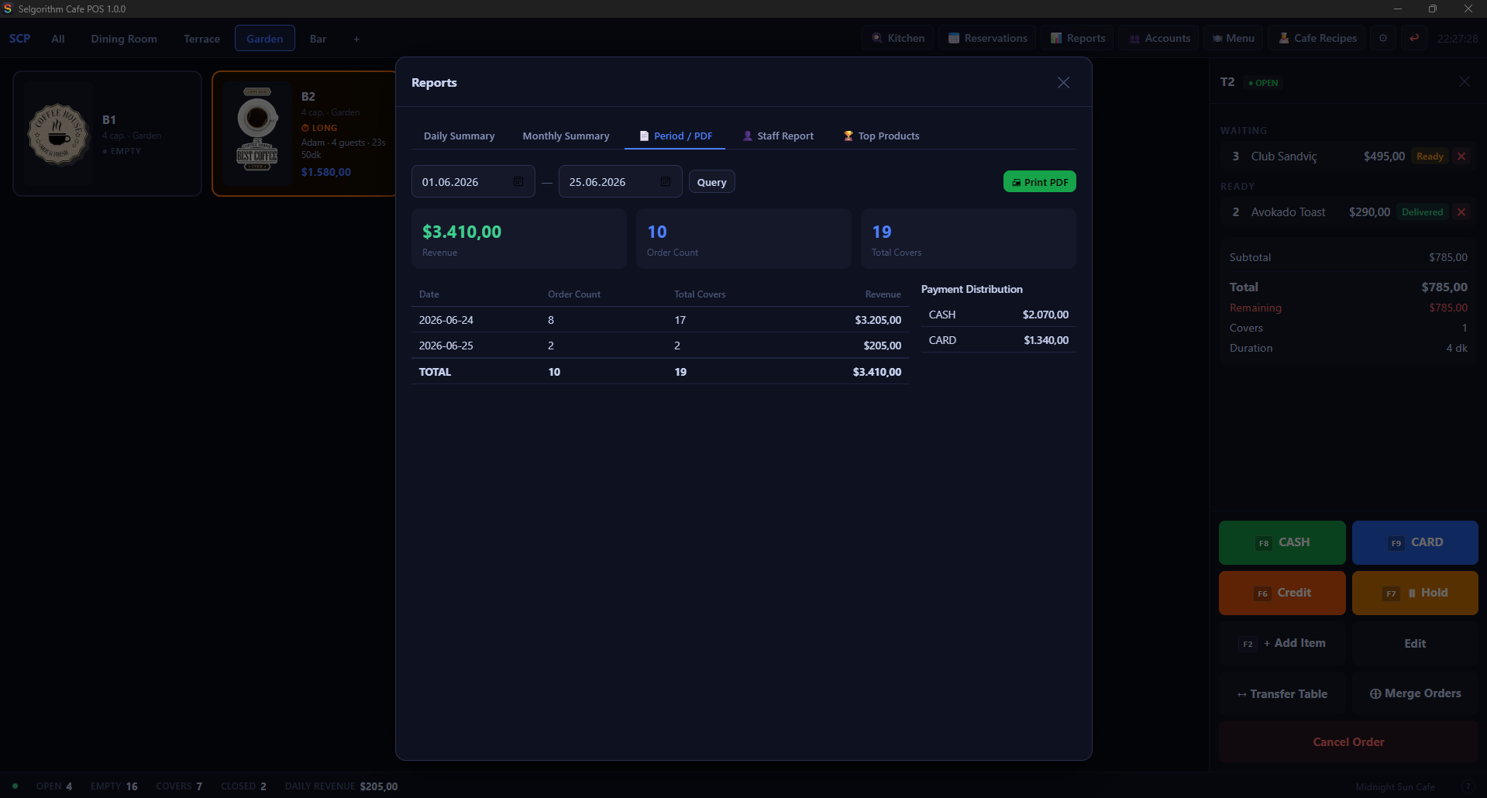Select the Period / PDF tab
1487x798 pixels.
675,136
